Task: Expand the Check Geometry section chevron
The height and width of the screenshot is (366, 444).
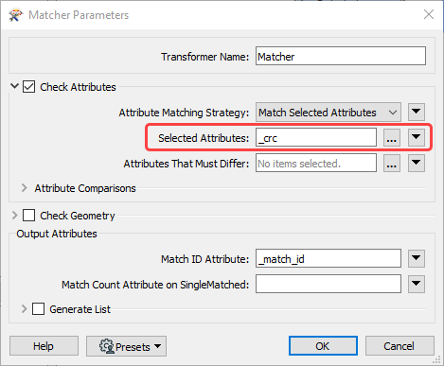Action: [14, 216]
